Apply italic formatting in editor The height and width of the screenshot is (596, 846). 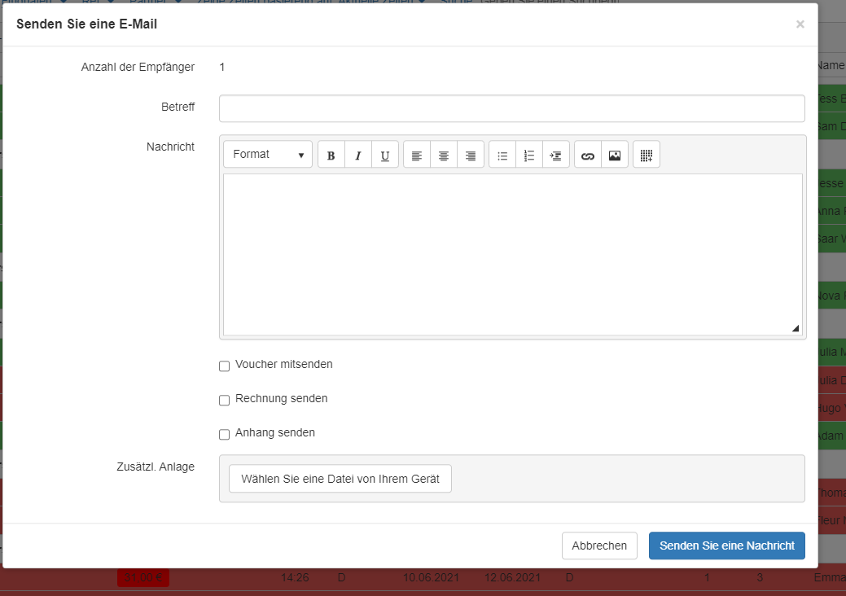point(357,156)
